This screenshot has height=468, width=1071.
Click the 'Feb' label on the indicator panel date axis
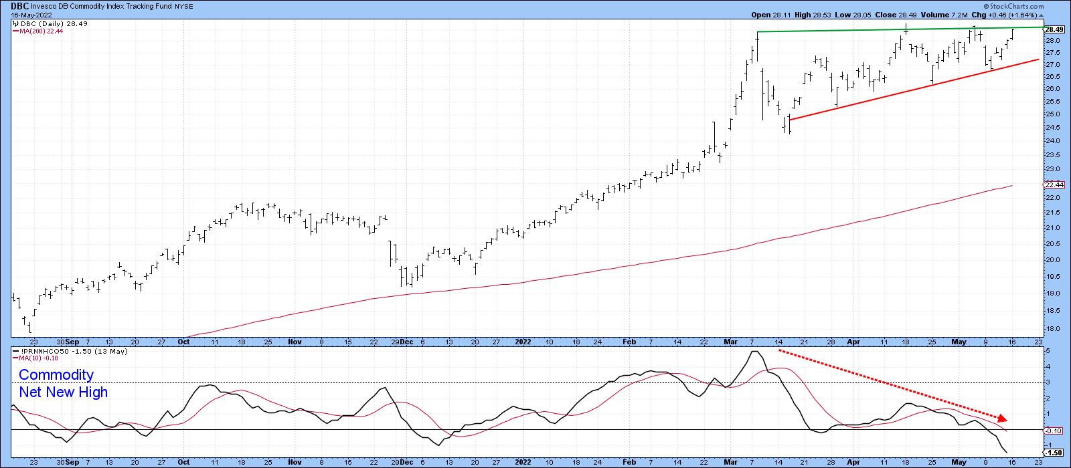pyautogui.click(x=629, y=461)
